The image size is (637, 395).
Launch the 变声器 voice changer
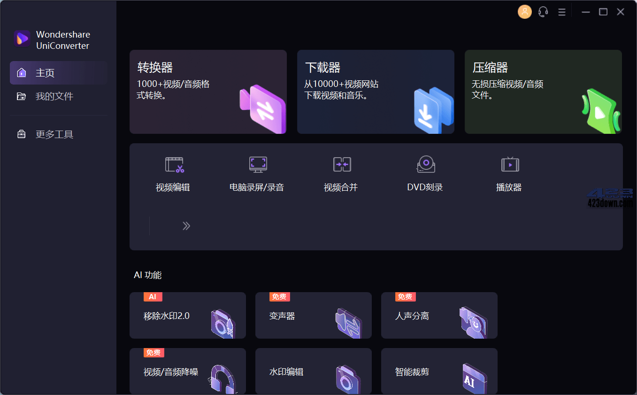coord(313,316)
